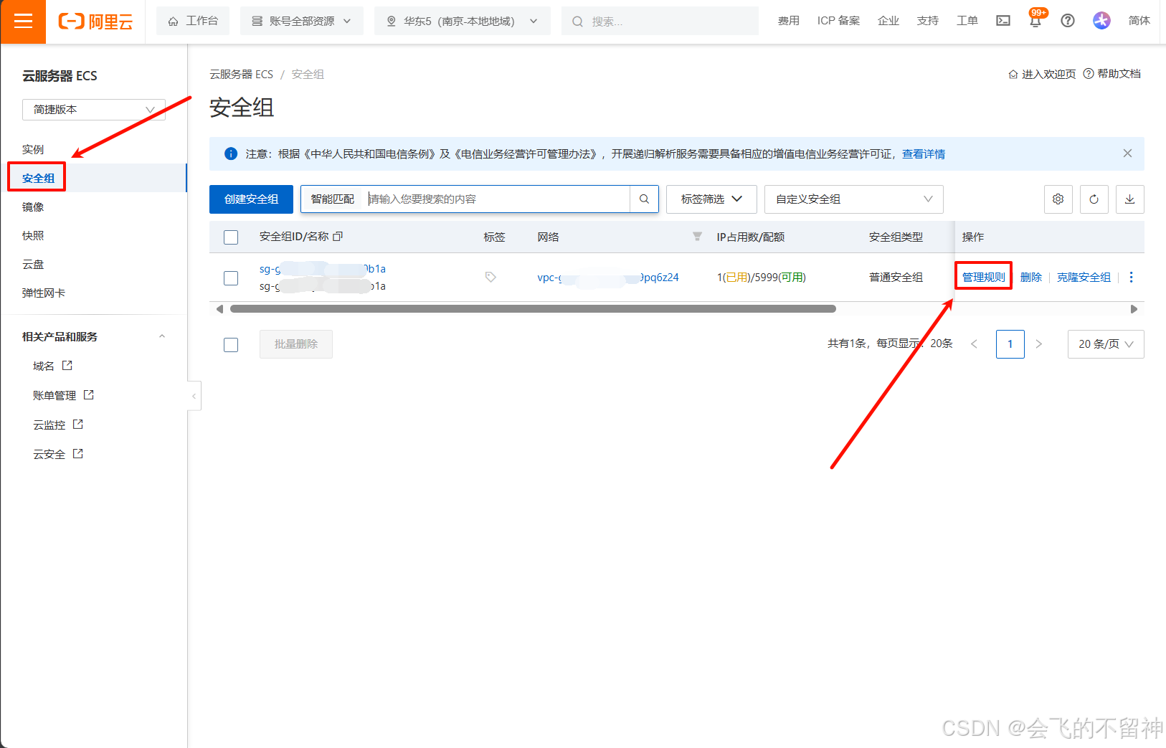Open 云安全 external link
Image resolution: width=1166 pixels, height=748 pixels.
(58, 454)
